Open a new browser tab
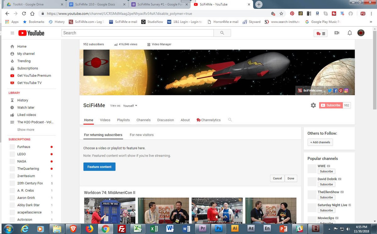This screenshot has height=234, width=377. 259,4
